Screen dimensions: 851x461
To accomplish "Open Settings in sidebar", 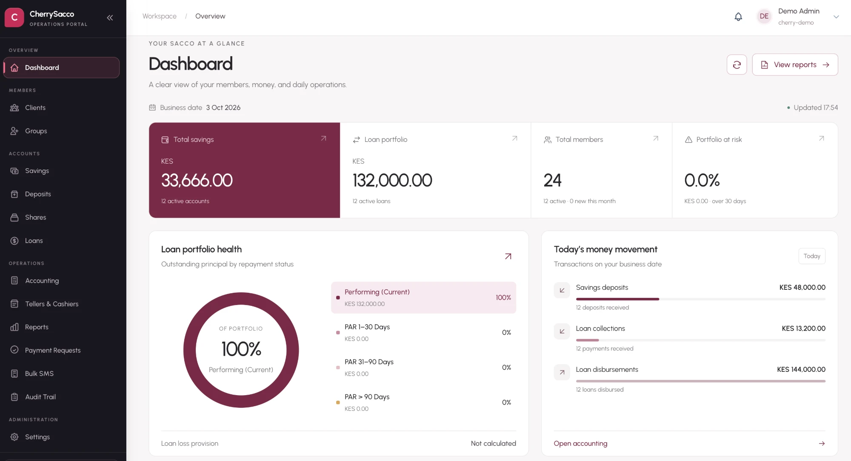I will 61,437.
